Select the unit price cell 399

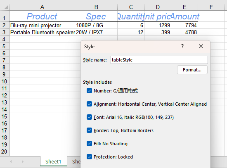[158, 32]
